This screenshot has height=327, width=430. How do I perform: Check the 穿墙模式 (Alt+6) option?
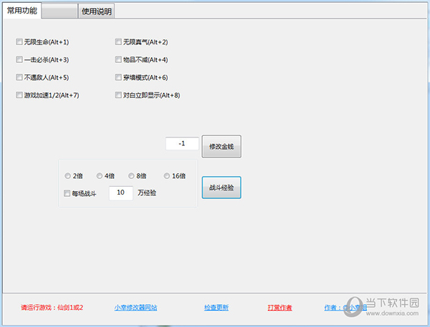point(118,77)
